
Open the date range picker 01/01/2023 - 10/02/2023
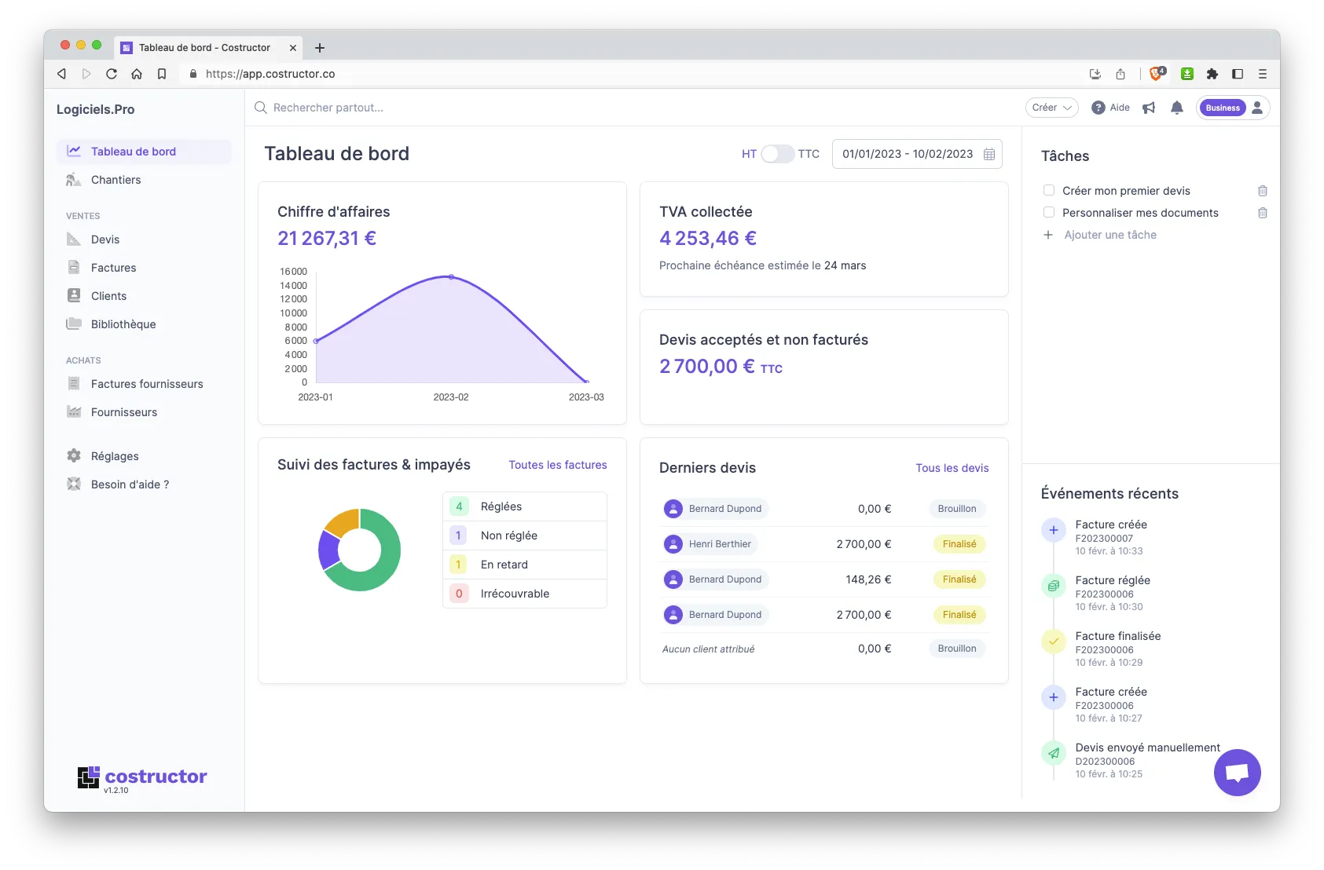click(x=908, y=154)
